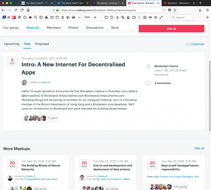This screenshot has height=190, width=211.
Task: Switch to Proposed events tab
Action: [x=42, y=44]
